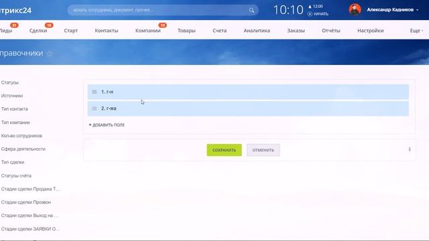Click the 16 badge on Сделки
This screenshot has height=241, width=429.
coord(49,25)
